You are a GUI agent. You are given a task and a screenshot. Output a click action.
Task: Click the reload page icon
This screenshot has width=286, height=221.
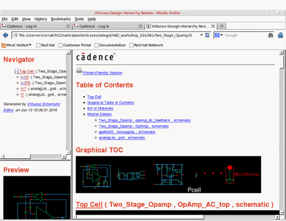(207, 35)
